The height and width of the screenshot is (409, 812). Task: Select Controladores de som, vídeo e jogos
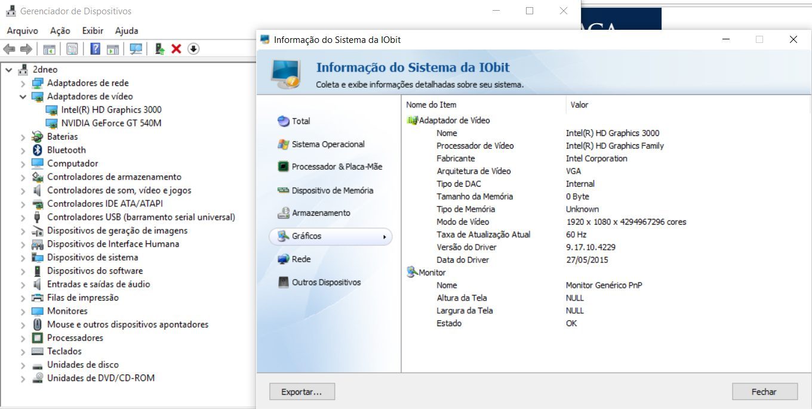tap(119, 191)
